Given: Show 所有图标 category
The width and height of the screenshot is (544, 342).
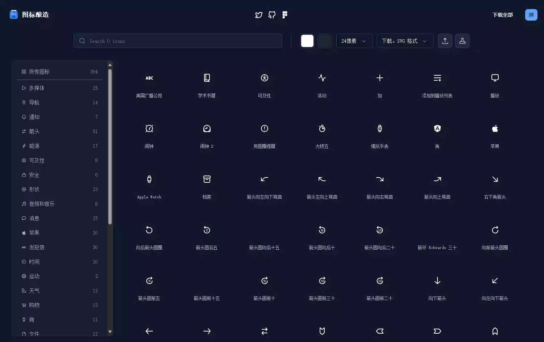Looking at the screenshot, I should click(x=60, y=72).
